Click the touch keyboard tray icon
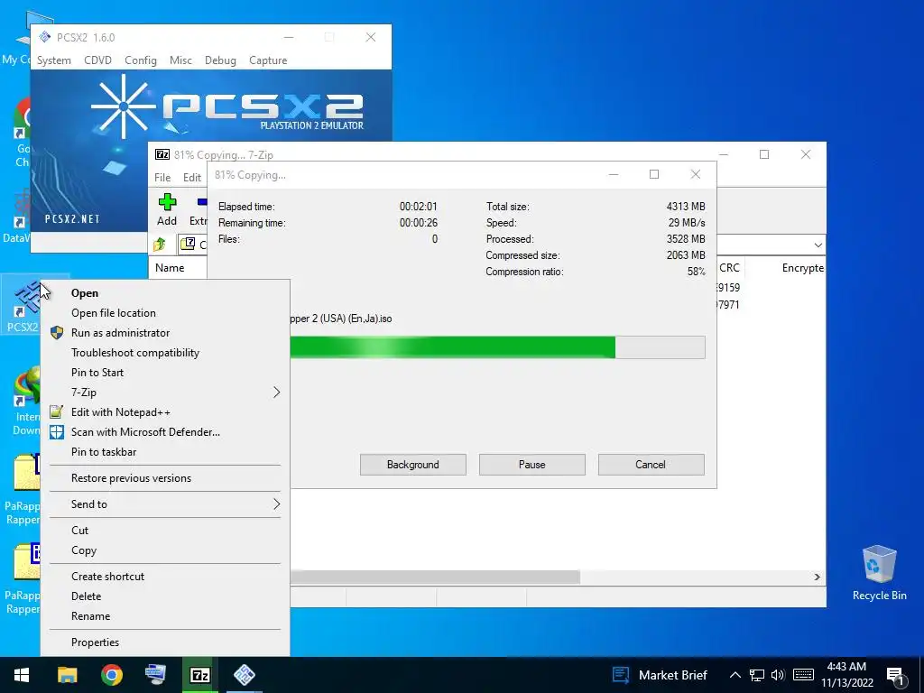Viewport: 924px width, 693px height. pos(803,675)
